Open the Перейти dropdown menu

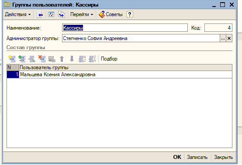(x=82, y=14)
